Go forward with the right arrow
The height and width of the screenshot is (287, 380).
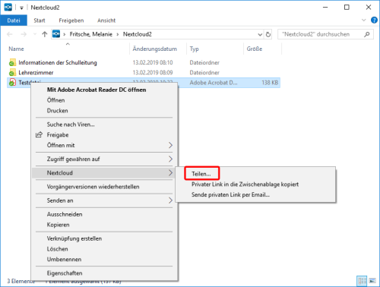[x=24, y=34]
